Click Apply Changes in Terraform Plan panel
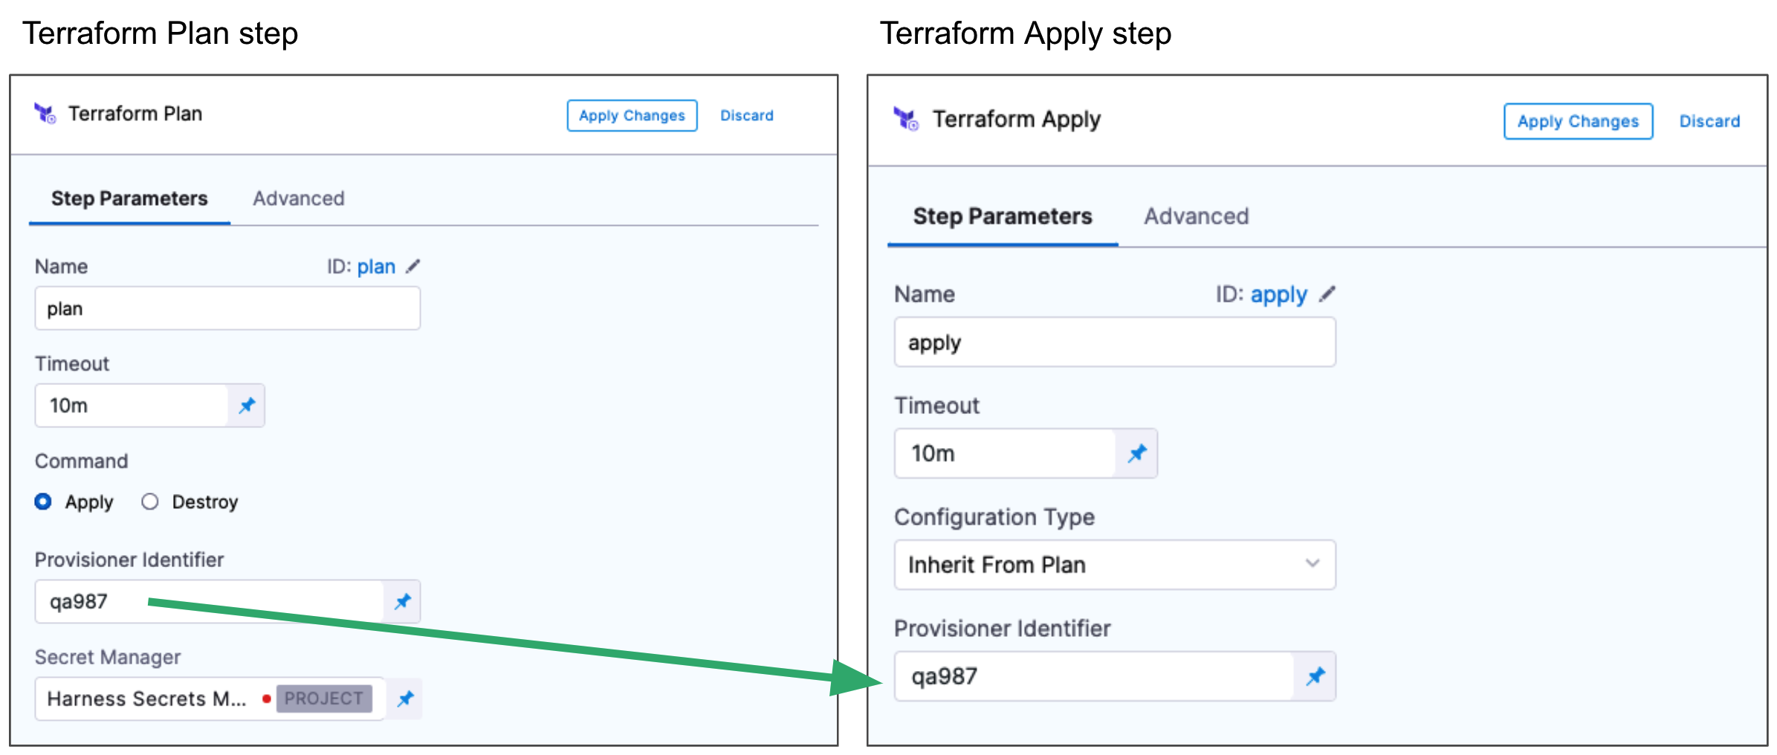Image resolution: width=1777 pixels, height=755 pixels. [632, 116]
